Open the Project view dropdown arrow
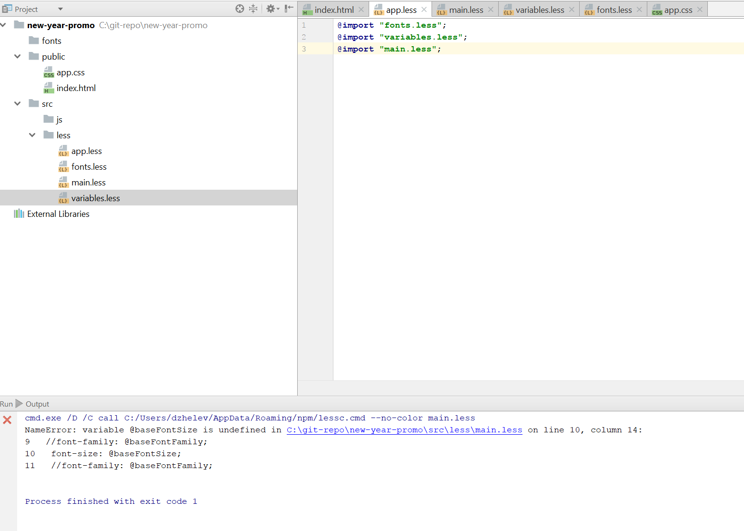The height and width of the screenshot is (531, 744). pos(60,9)
